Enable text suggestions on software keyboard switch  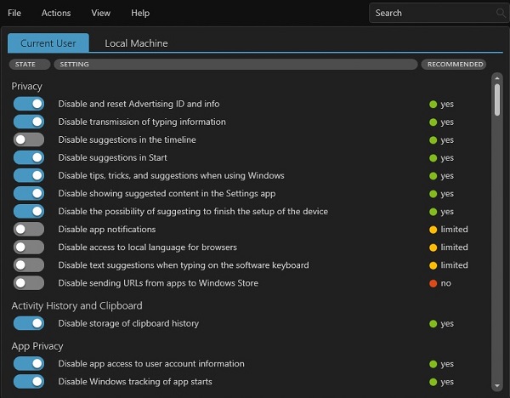point(29,264)
